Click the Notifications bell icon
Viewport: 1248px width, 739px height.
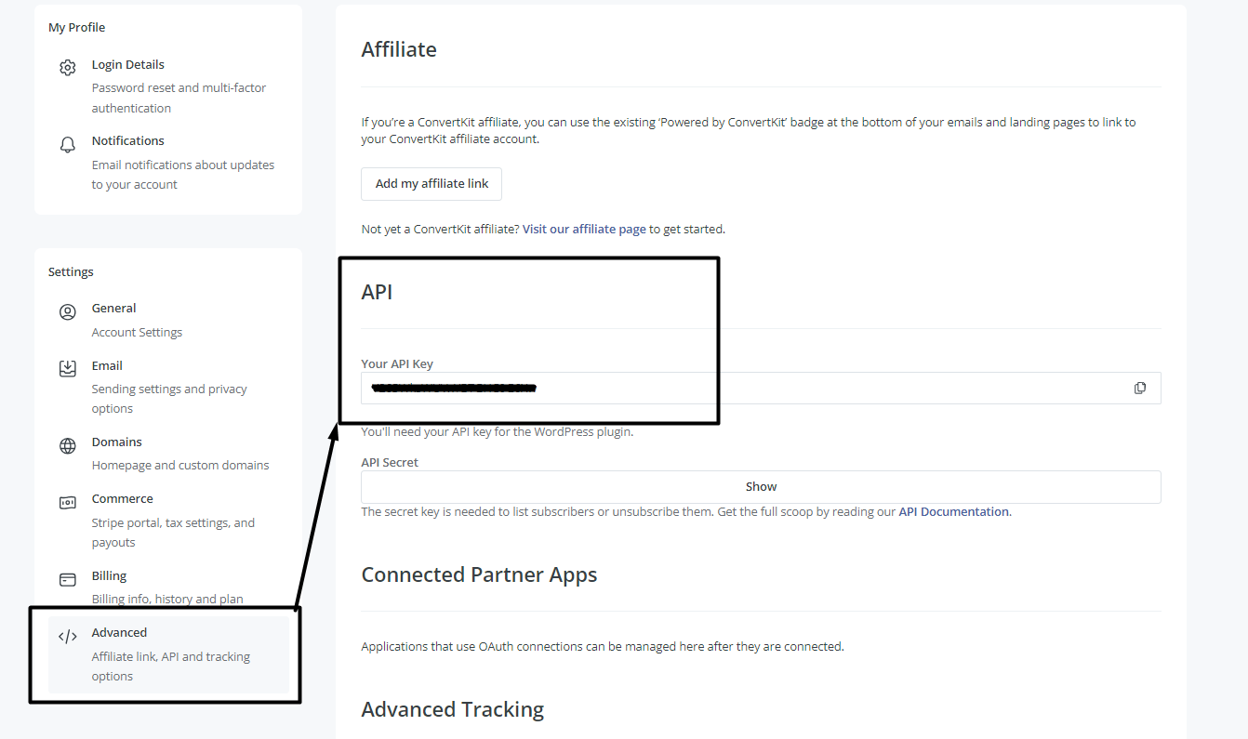[x=67, y=145]
